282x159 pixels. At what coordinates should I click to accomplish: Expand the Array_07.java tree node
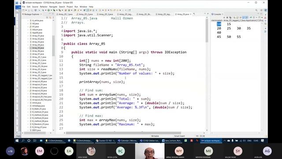(x=28, y=54)
